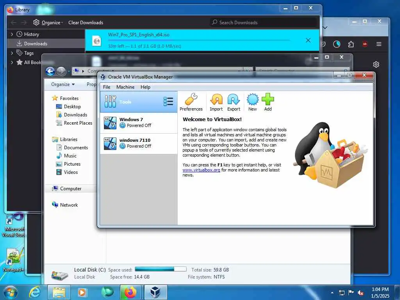Expand the Tags item in Library
Image resolution: width=400 pixels, height=300 pixels.
point(12,53)
